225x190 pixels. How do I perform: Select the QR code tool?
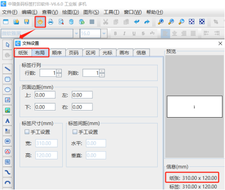click(8, 162)
